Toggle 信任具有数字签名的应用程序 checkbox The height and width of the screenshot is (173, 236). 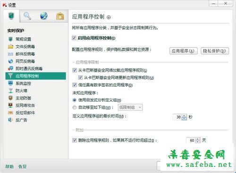(x=75, y=85)
